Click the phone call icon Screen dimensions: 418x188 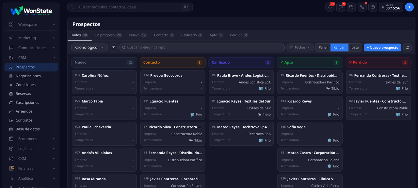coord(362,7)
